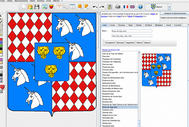Switch language with the French flag
The width and height of the screenshot is (189, 127).
[x=126, y=6]
